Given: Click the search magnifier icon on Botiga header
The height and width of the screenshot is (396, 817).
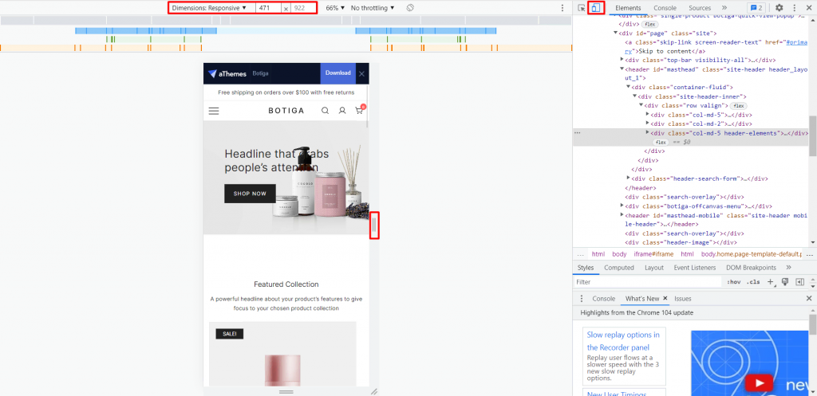Looking at the screenshot, I should [326, 110].
